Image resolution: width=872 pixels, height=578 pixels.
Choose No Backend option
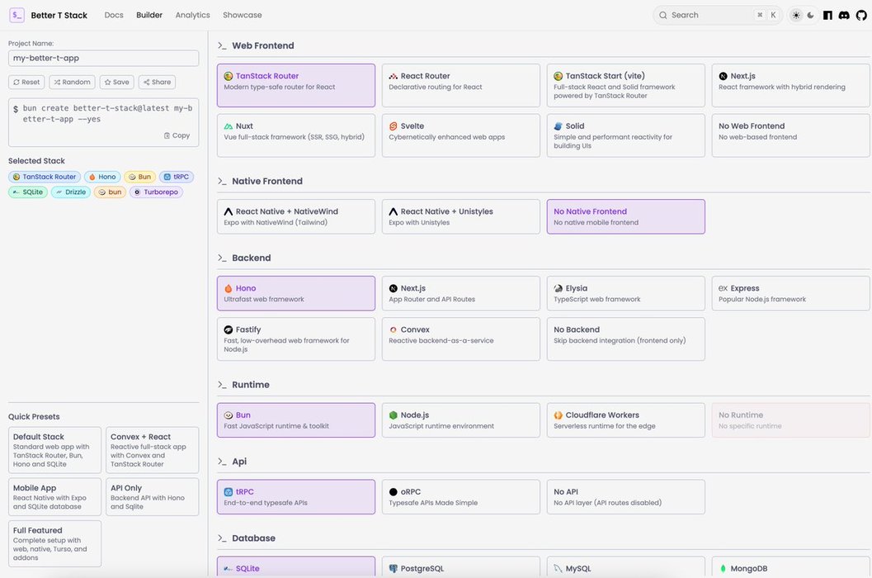pos(625,339)
